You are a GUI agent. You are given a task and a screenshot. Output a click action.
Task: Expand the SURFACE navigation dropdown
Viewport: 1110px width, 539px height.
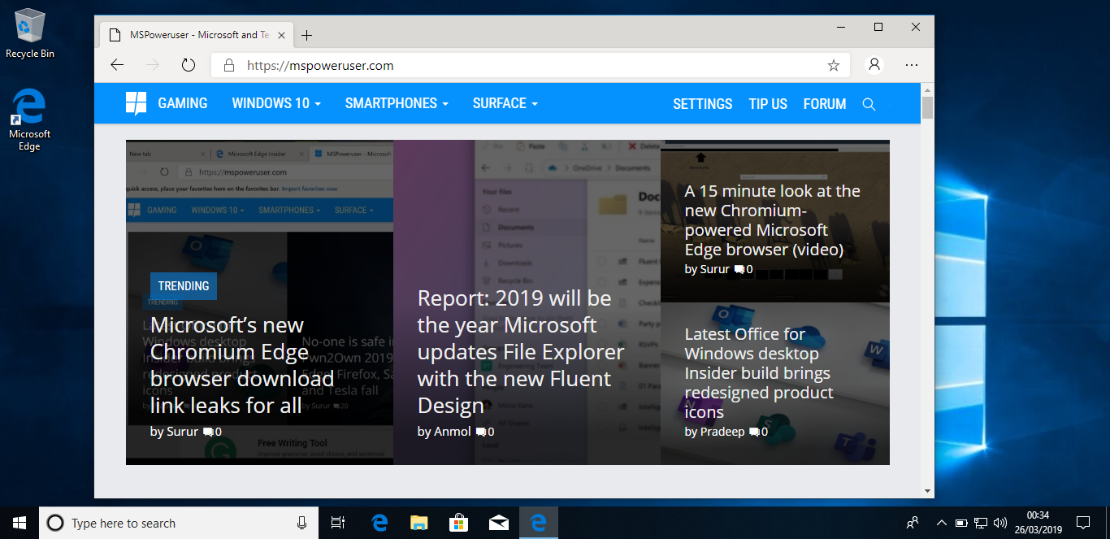pyautogui.click(x=504, y=103)
